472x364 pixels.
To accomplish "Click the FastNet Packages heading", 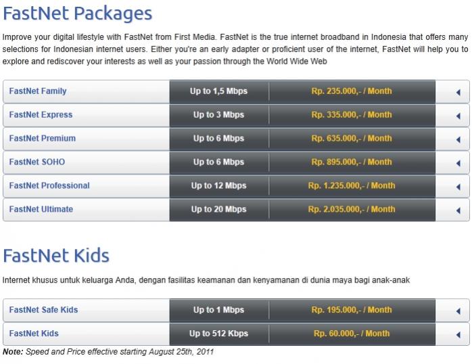I will [77, 14].
